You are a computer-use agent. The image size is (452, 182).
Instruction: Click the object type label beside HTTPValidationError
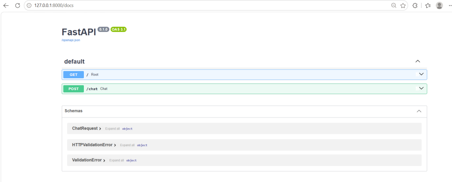point(142,145)
